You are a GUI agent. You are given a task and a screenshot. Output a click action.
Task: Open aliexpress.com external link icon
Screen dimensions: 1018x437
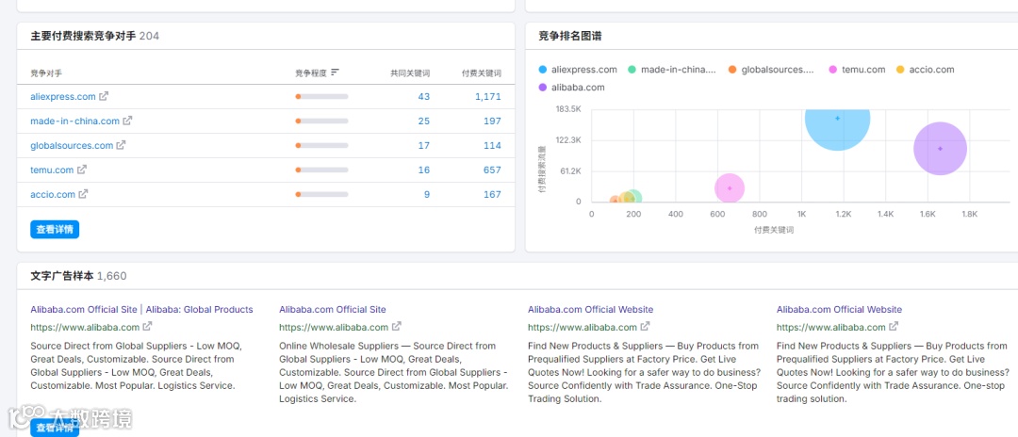tap(104, 96)
